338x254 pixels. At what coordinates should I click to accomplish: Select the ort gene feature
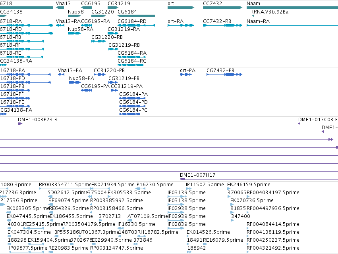pos(181,8)
